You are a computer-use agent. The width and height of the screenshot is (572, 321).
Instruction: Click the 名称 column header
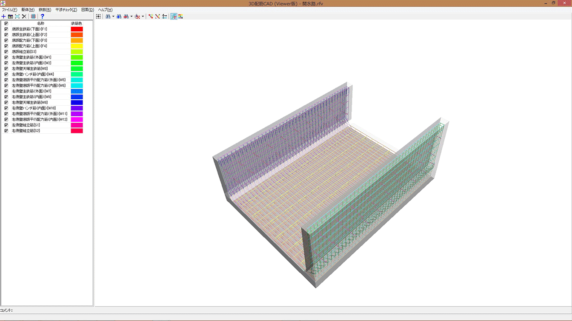(x=40, y=23)
